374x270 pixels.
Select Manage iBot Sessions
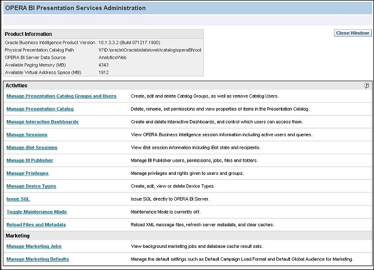pyautogui.click(x=32, y=148)
